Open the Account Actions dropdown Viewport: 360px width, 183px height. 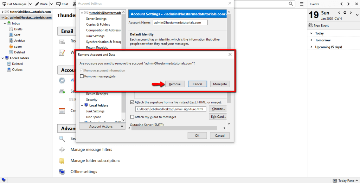point(102,127)
